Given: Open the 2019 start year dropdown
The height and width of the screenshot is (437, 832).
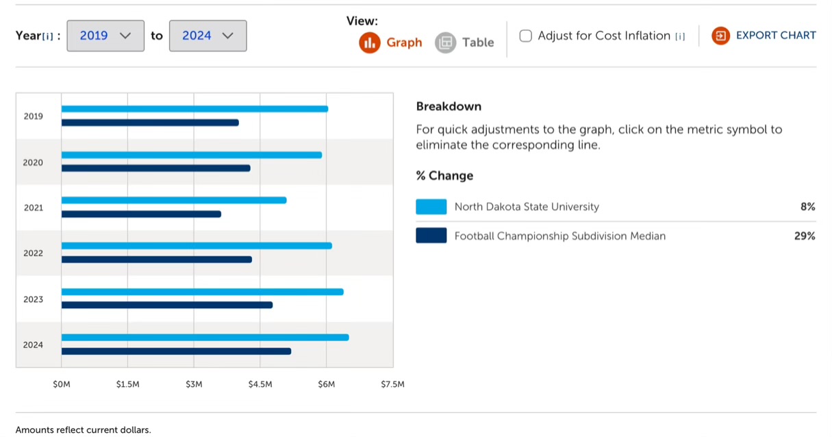Looking at the screenshot, I should pos(105,36).
